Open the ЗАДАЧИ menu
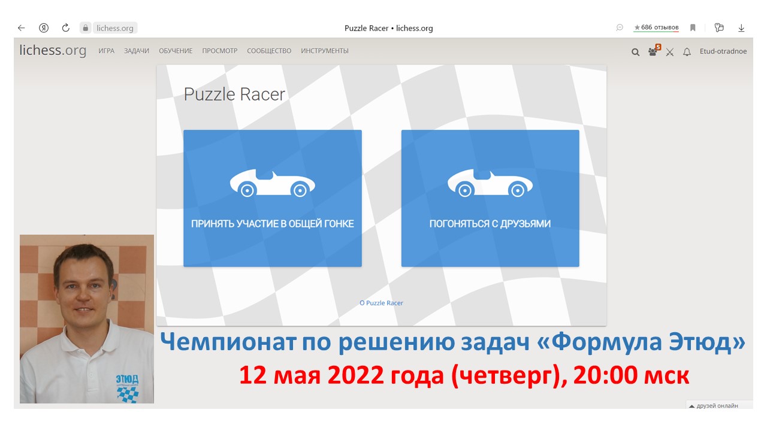This screenshot has width=767, height=431. 137,51
